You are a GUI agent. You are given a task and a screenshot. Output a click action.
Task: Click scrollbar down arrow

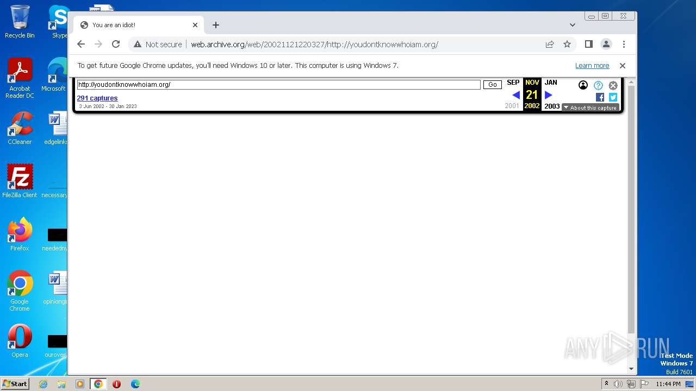point(631,369)
